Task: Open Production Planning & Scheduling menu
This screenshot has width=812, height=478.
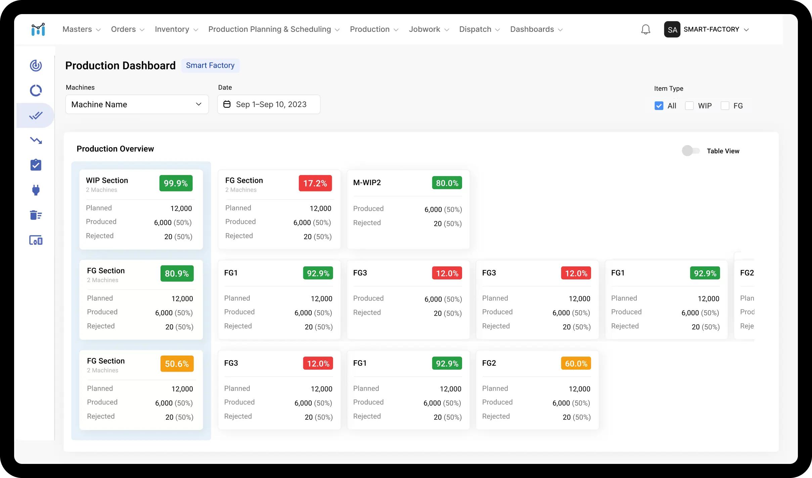Action: (x=274, y=30)
